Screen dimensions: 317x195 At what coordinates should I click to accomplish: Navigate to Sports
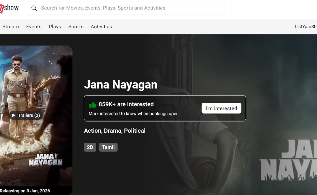[x=76, y=27]
